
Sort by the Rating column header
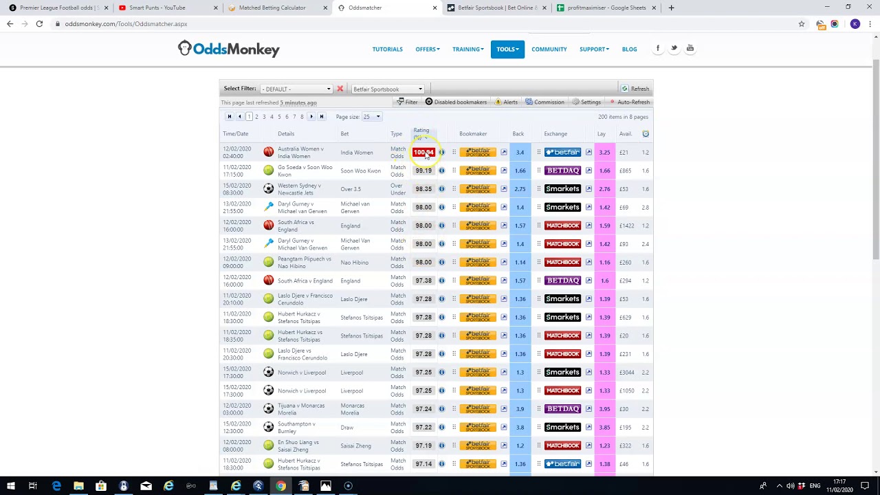pos(421,131)
